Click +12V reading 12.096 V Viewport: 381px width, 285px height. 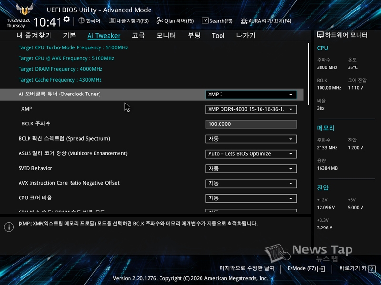tap(326, 208)
